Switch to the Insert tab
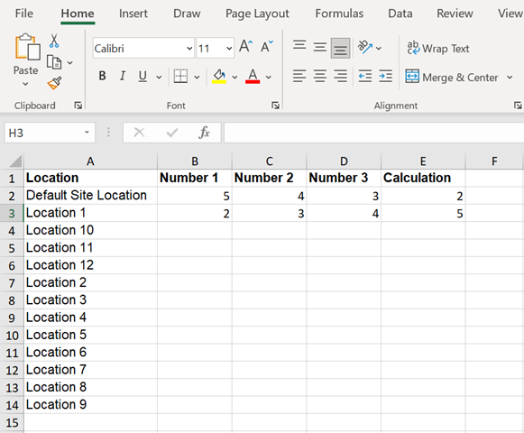The height and width of the screenshot is (433, 524). click(133, 14)
